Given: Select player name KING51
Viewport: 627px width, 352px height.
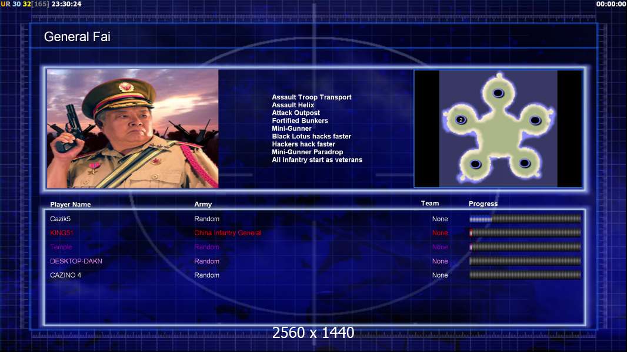Looking at the screenshot, I should [x=62, y=233].
